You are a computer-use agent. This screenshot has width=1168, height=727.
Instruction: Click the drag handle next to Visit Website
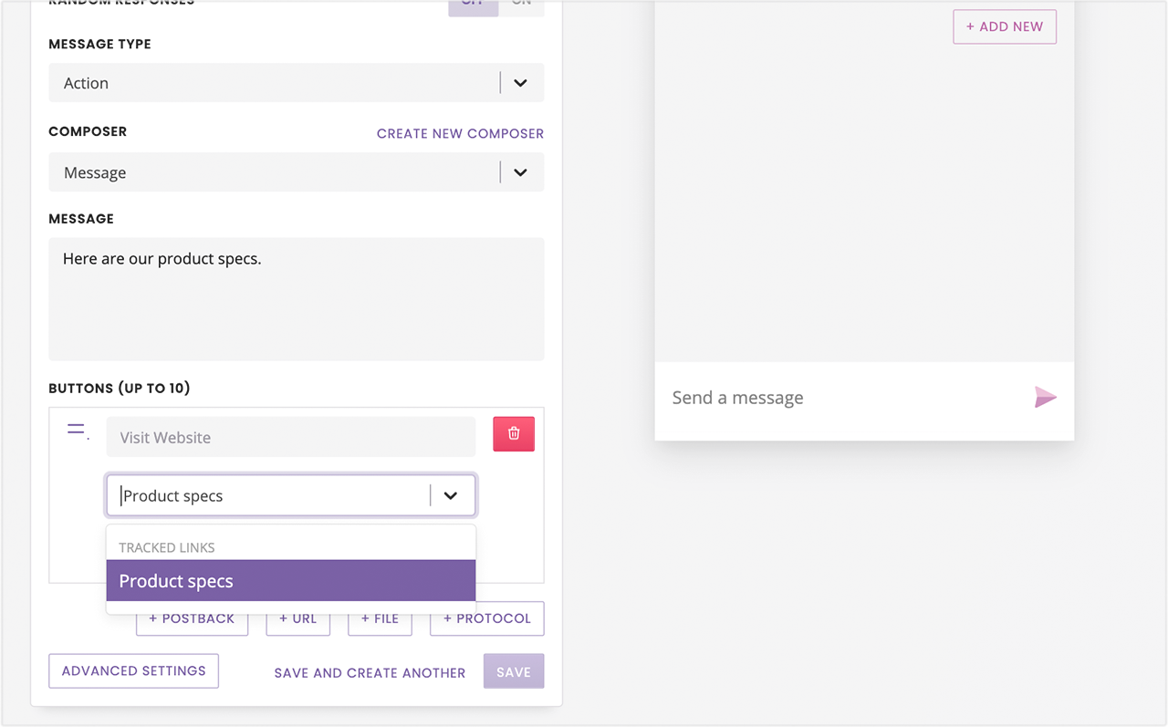[x=76, y=429]
